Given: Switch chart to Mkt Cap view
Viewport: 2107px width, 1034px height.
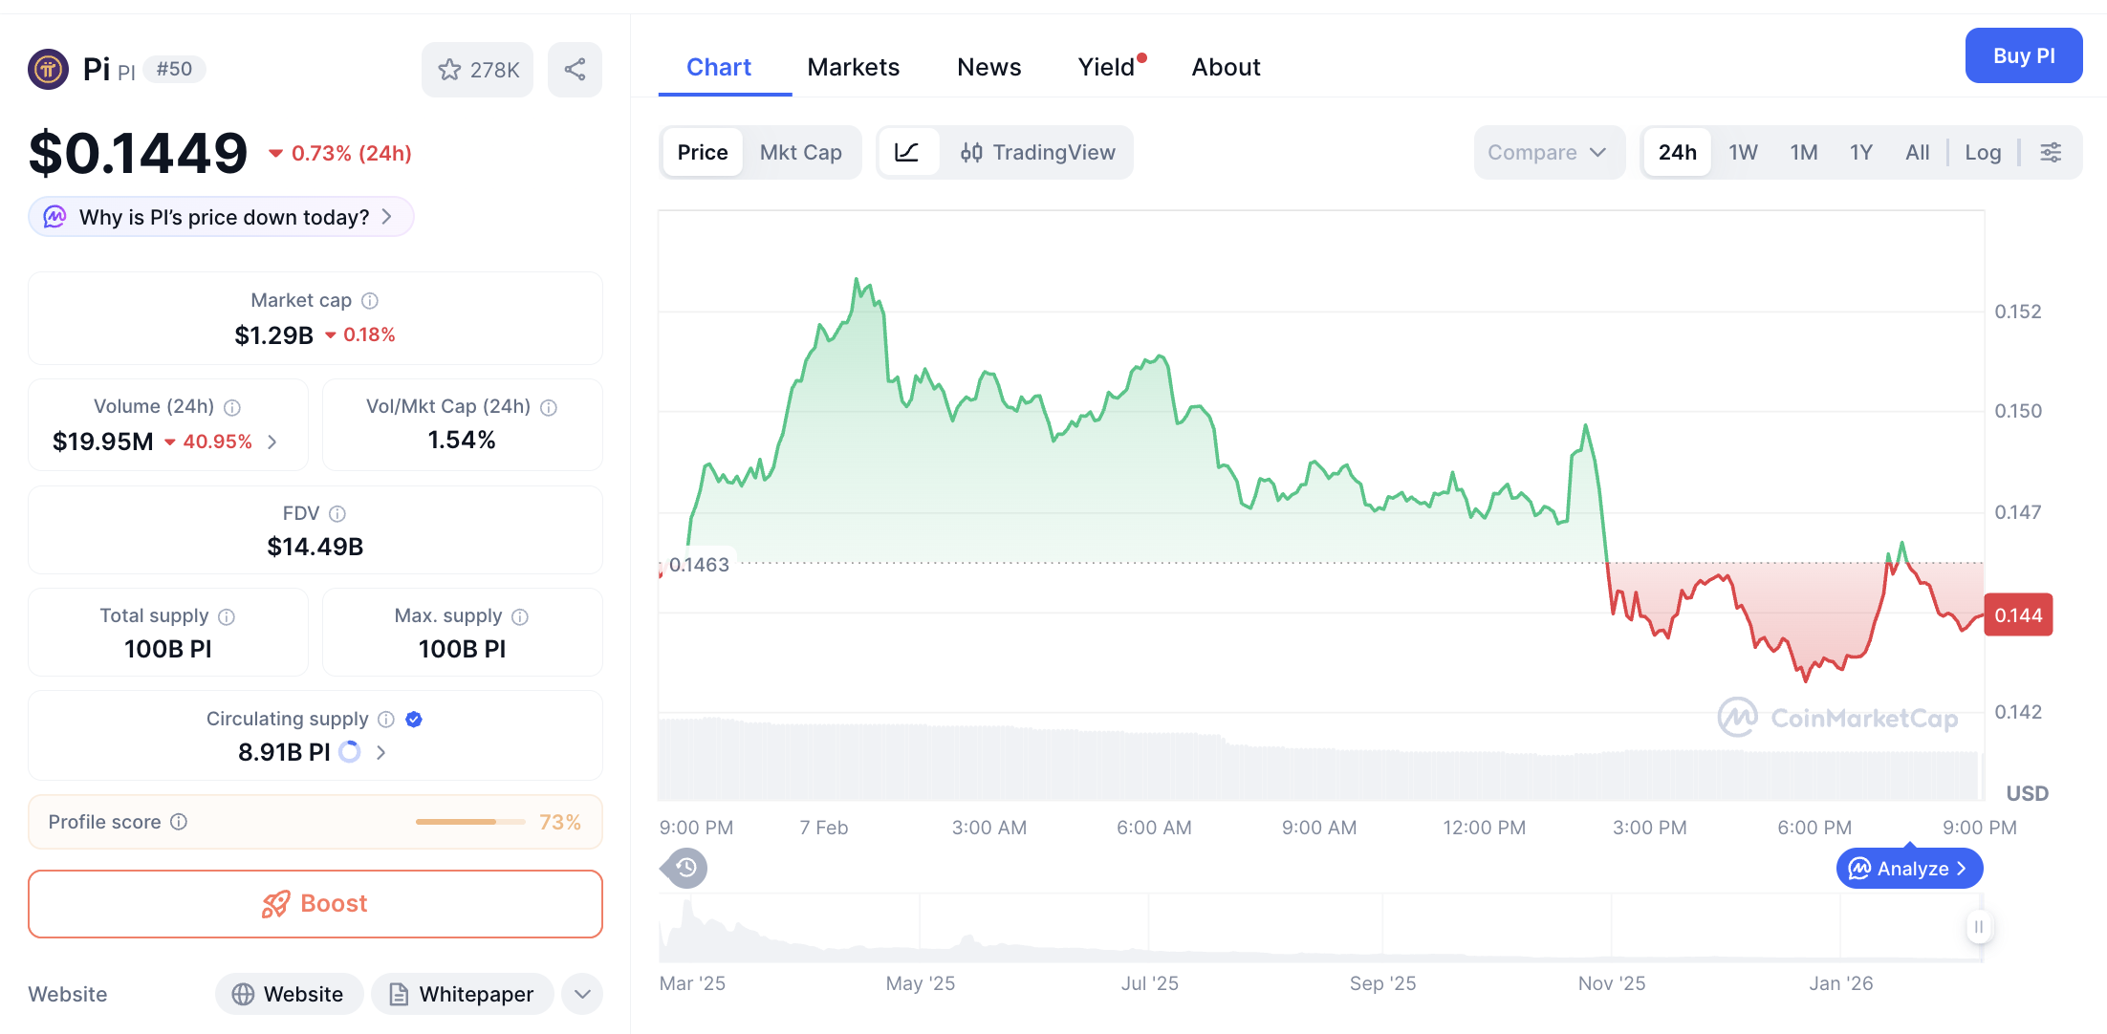Looking at the screenshot, I should click(801, 152).
